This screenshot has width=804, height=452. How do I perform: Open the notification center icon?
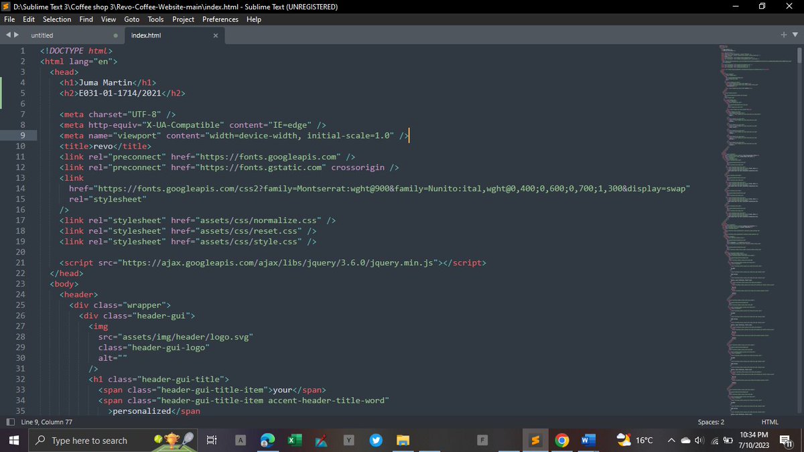click(x=787, y=441)
